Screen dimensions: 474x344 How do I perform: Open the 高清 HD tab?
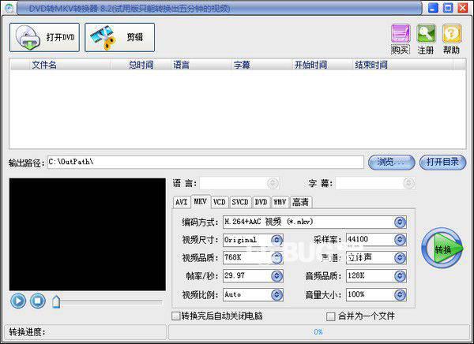tap(300, 202)
